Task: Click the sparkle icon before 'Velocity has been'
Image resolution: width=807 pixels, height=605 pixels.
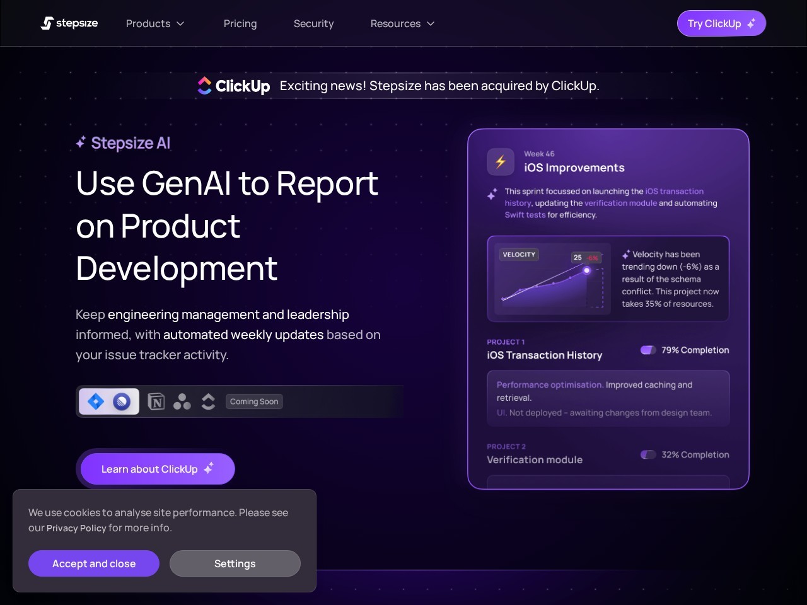Action: (x=626, y=255)
